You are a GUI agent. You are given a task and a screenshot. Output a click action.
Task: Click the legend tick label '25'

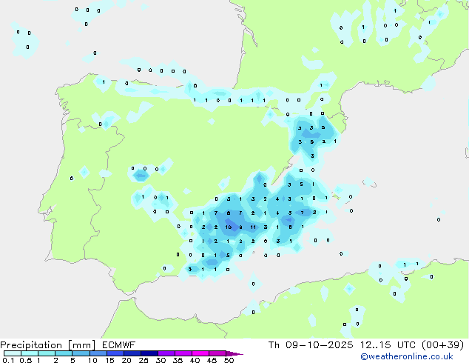144,360
